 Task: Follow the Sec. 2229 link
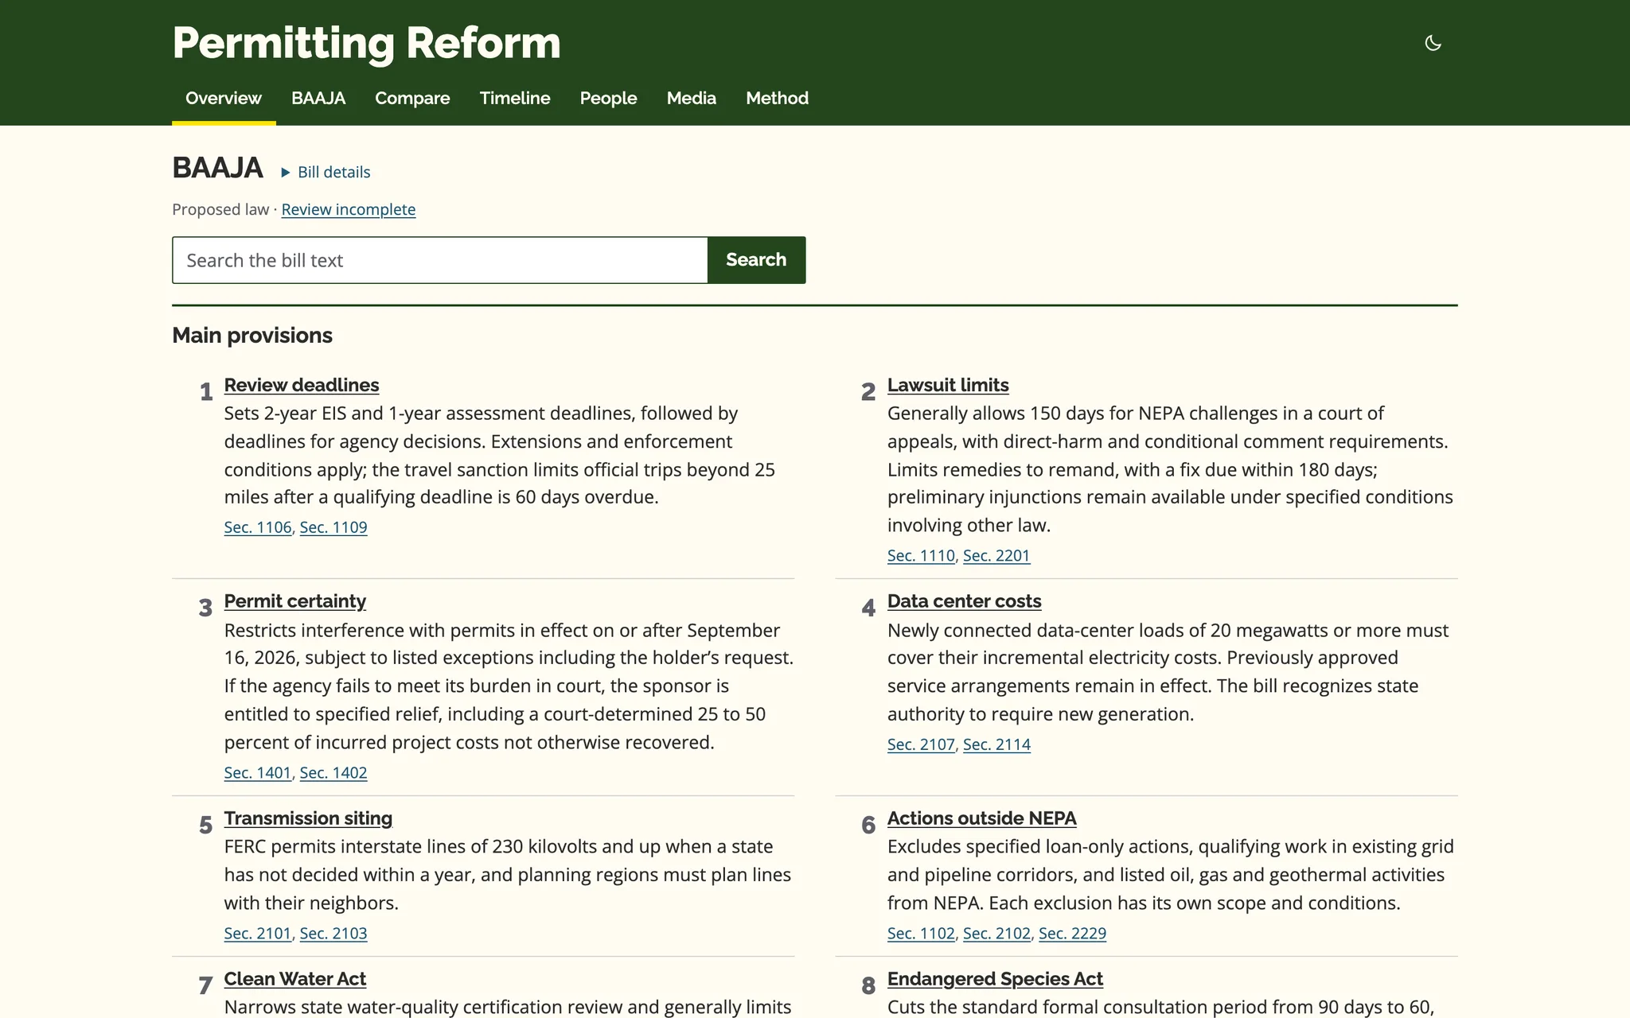(x=1072, y=934)
